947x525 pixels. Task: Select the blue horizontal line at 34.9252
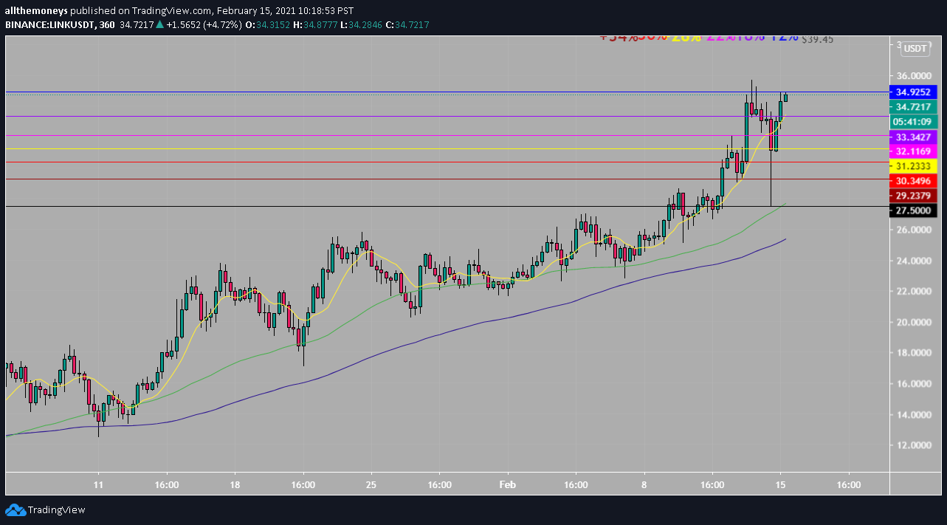pyautogui.click(x=446, y=92)
